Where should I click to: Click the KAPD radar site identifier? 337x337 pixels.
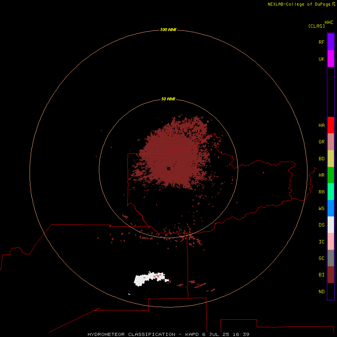coord(192,334)
